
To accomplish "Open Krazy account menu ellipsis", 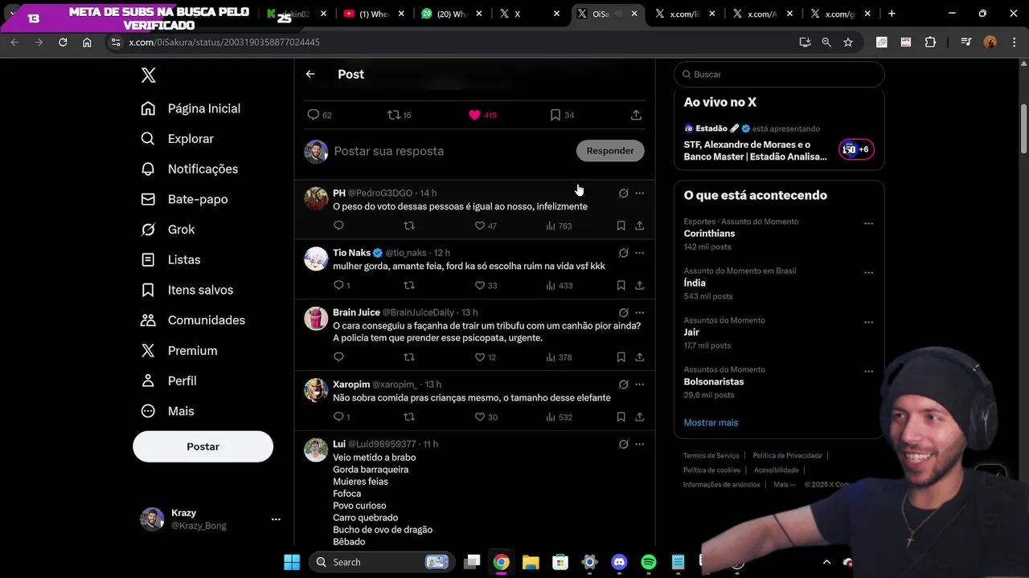I will click(x=276, y=519).
